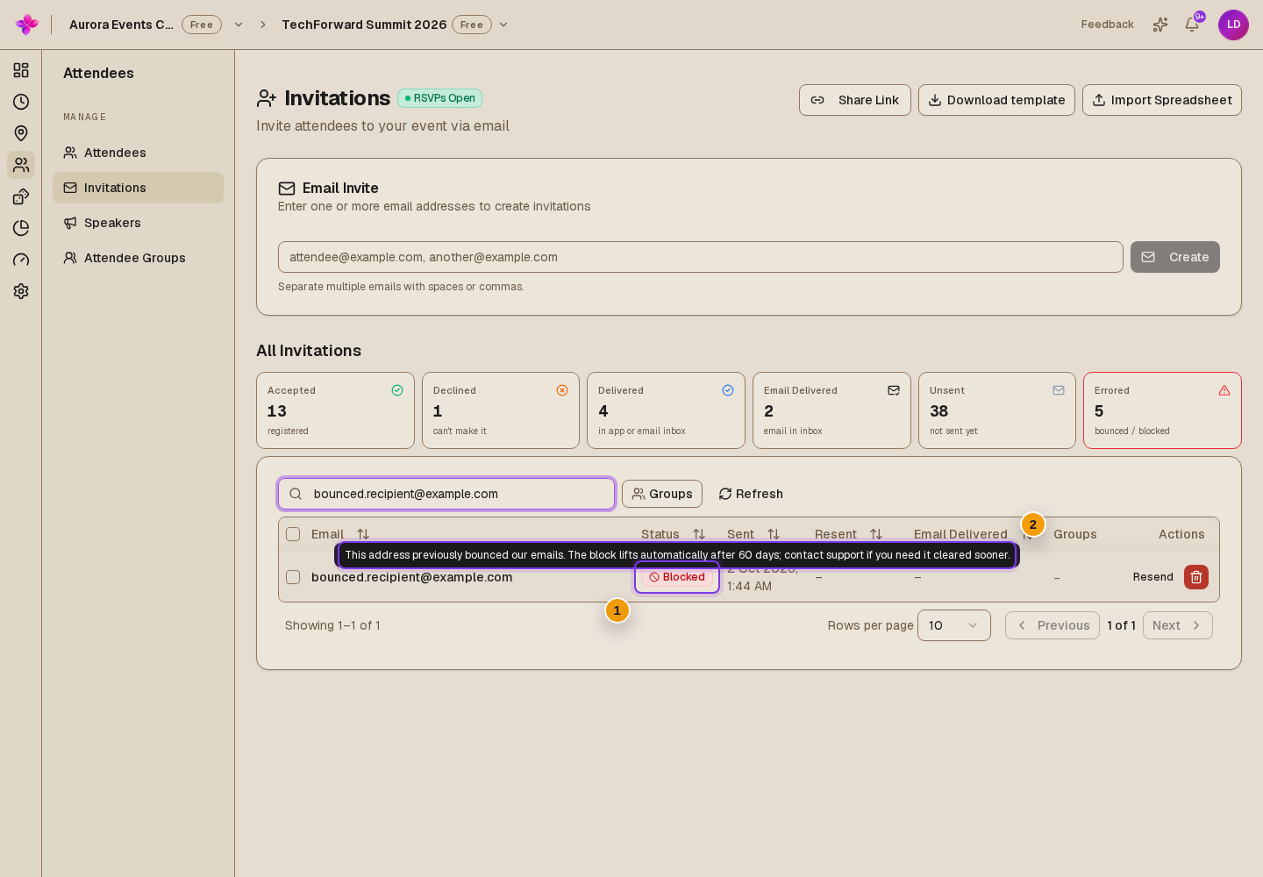Go to the Next page
The height and width of the screenshot is (877, 1263).
click(x=1178, y=625)
